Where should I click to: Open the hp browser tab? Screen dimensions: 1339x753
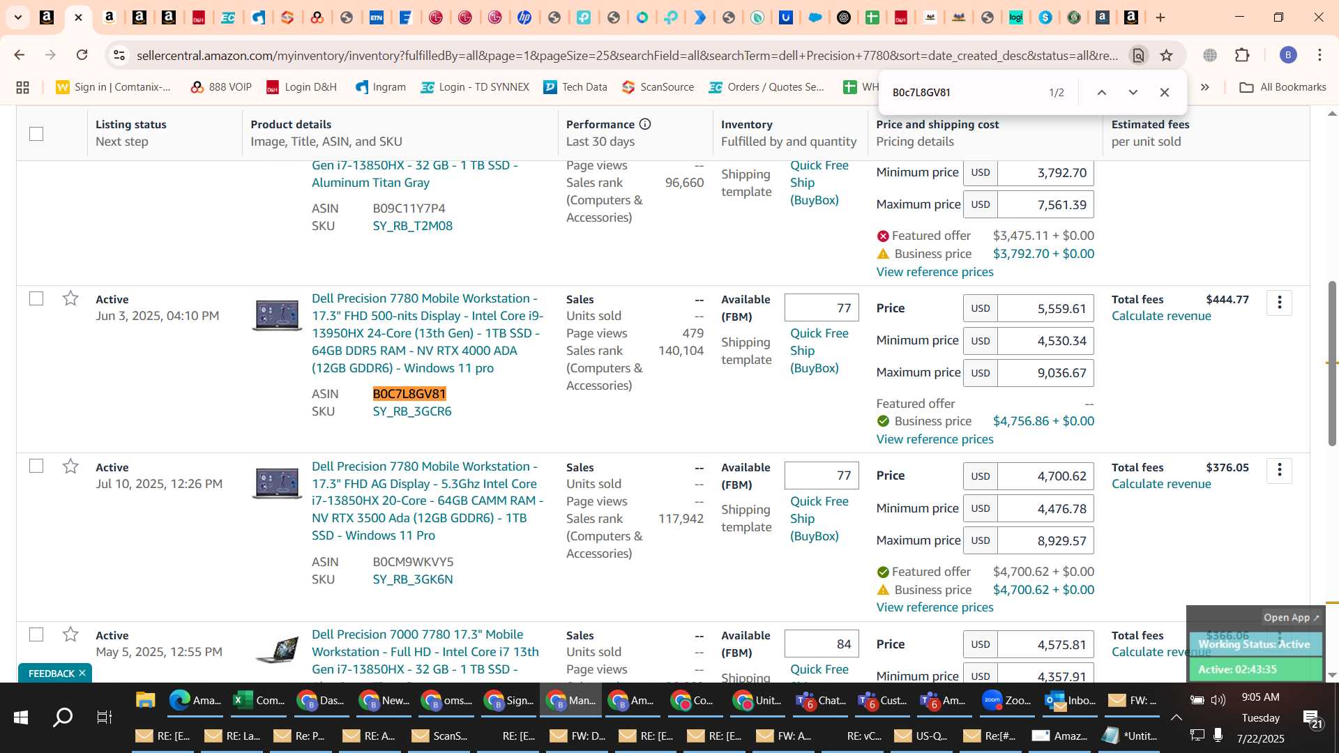coord(524,17)
